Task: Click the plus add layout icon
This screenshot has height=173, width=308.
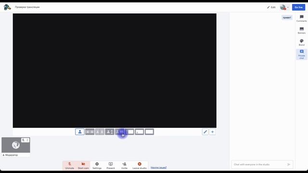Action: pyautogui.click(x=212, y=132)
